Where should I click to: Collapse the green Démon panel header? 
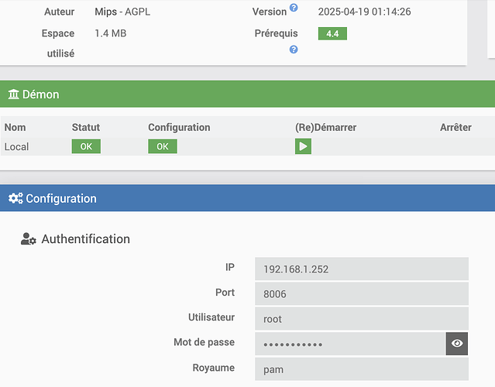coord(247,94)
